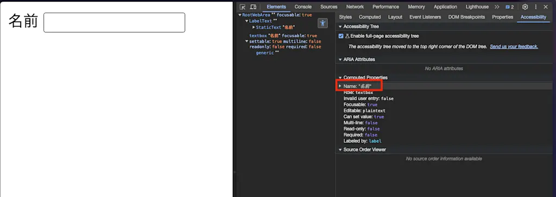Viewport: 556px width, 197px height.
Task: Select the textbox node in the tree
Action: (283, 36)
